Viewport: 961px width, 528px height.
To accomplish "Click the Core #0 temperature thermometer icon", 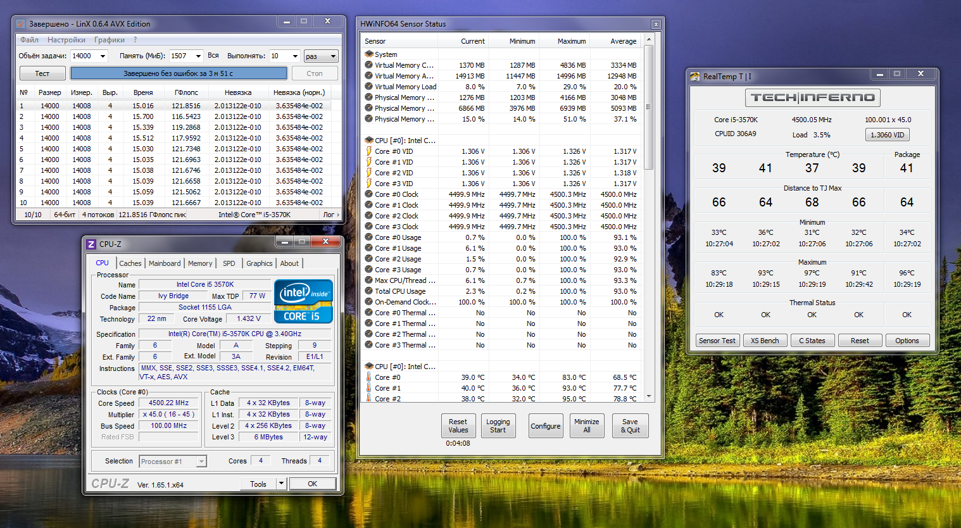I will [x=368, y=377].
